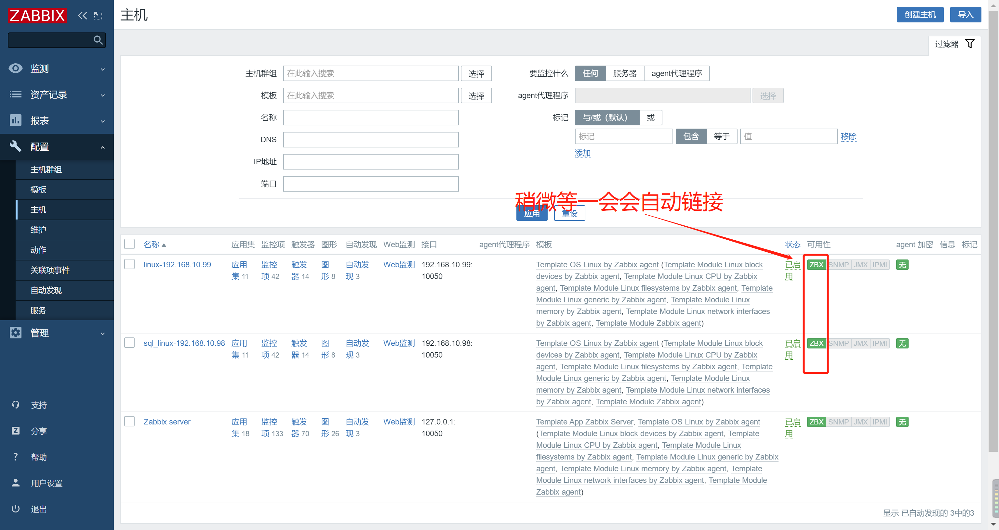The height and width of the screenshot is (530, 999).
Task: Select 等于 tag operator
Action: [x=722, y=136]
